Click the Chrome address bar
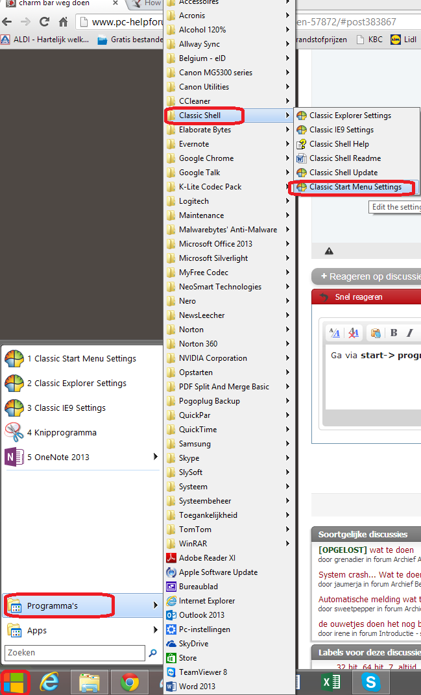 pyautogui.click(x=248, y=21)
